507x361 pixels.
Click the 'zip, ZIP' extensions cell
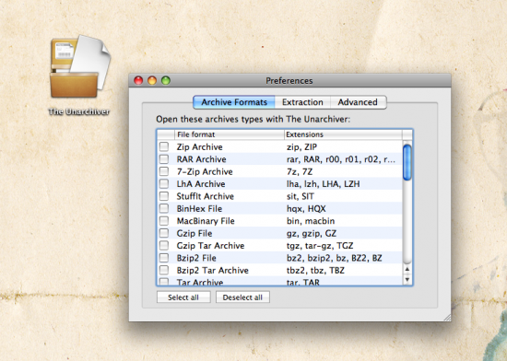(x=301, y=147)
